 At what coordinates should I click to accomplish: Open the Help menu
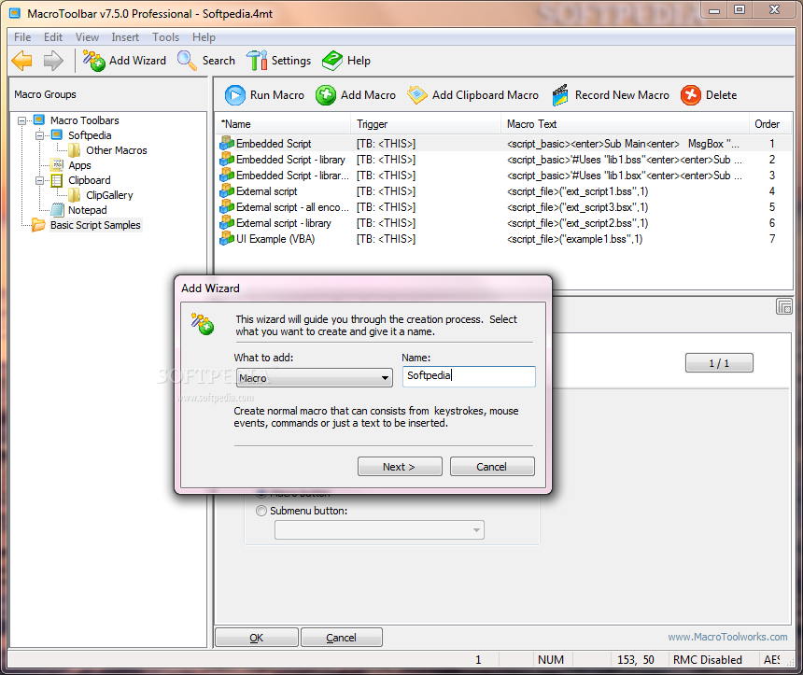[204, 36]
